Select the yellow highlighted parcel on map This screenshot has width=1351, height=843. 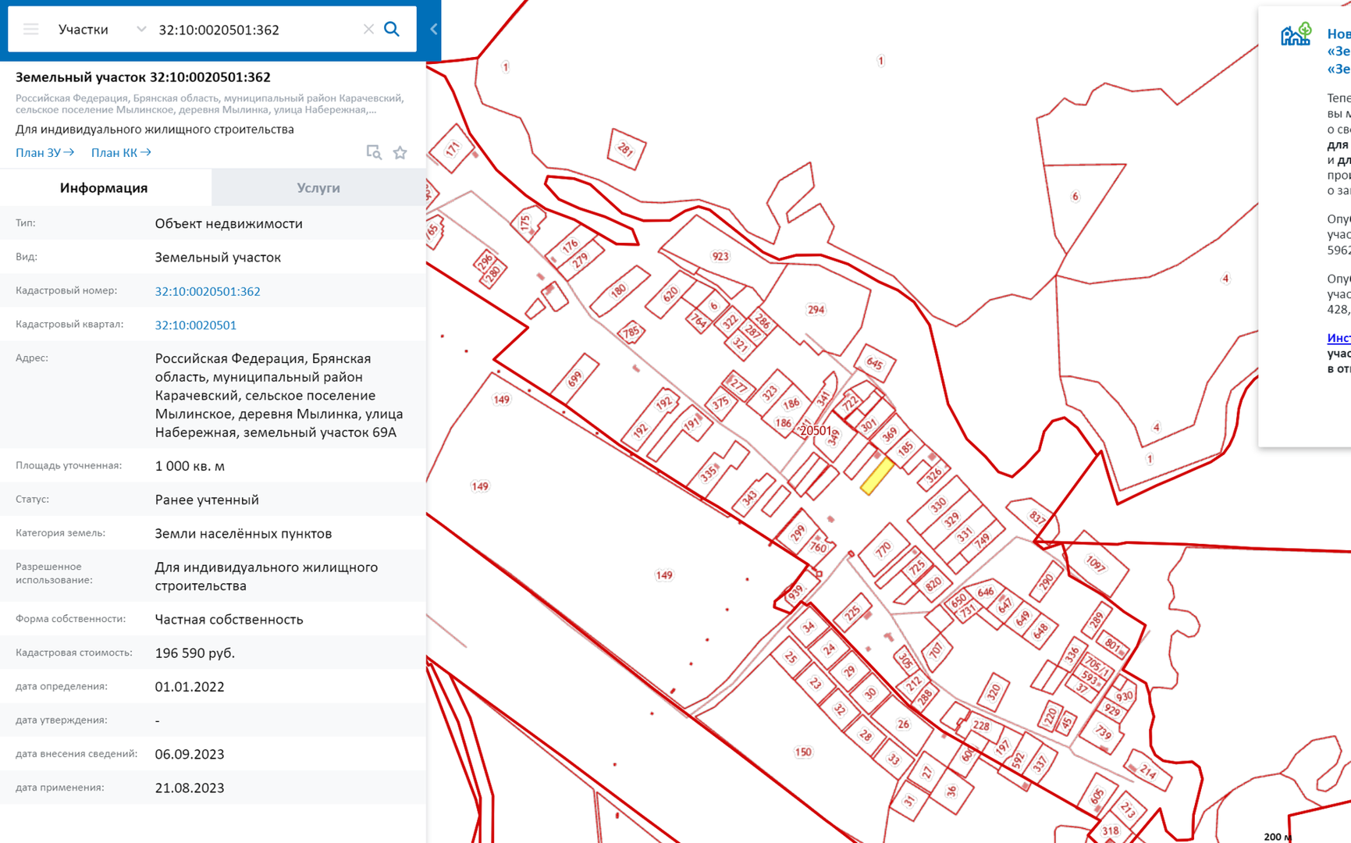(876, 476)
